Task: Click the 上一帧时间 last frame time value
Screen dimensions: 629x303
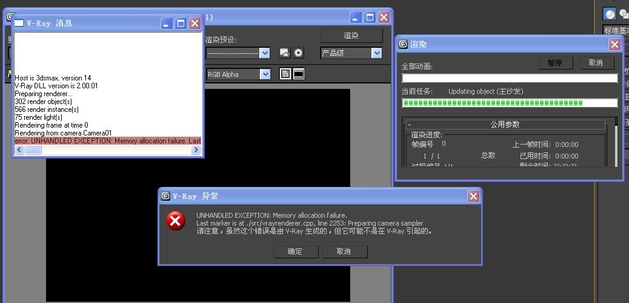Action: tap(567, 145)
